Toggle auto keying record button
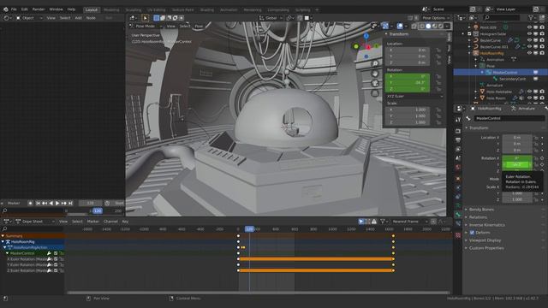Viewport: 548px width, 308px height. [31, 204]
